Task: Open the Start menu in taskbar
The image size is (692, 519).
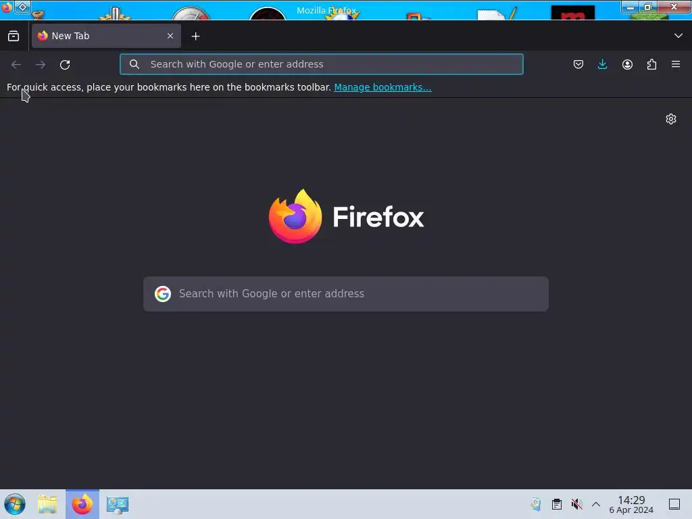Action: click(x=15, y=504)
